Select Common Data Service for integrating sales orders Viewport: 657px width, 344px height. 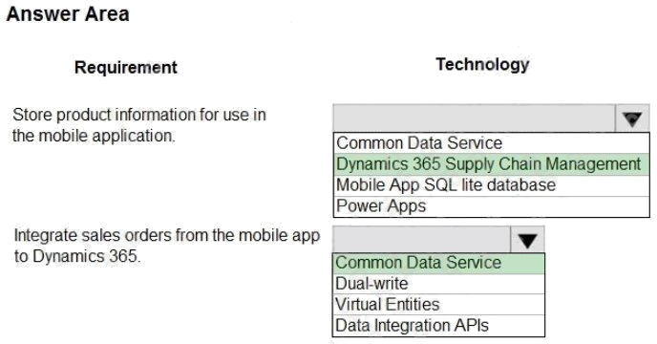(x=438, y=263)
